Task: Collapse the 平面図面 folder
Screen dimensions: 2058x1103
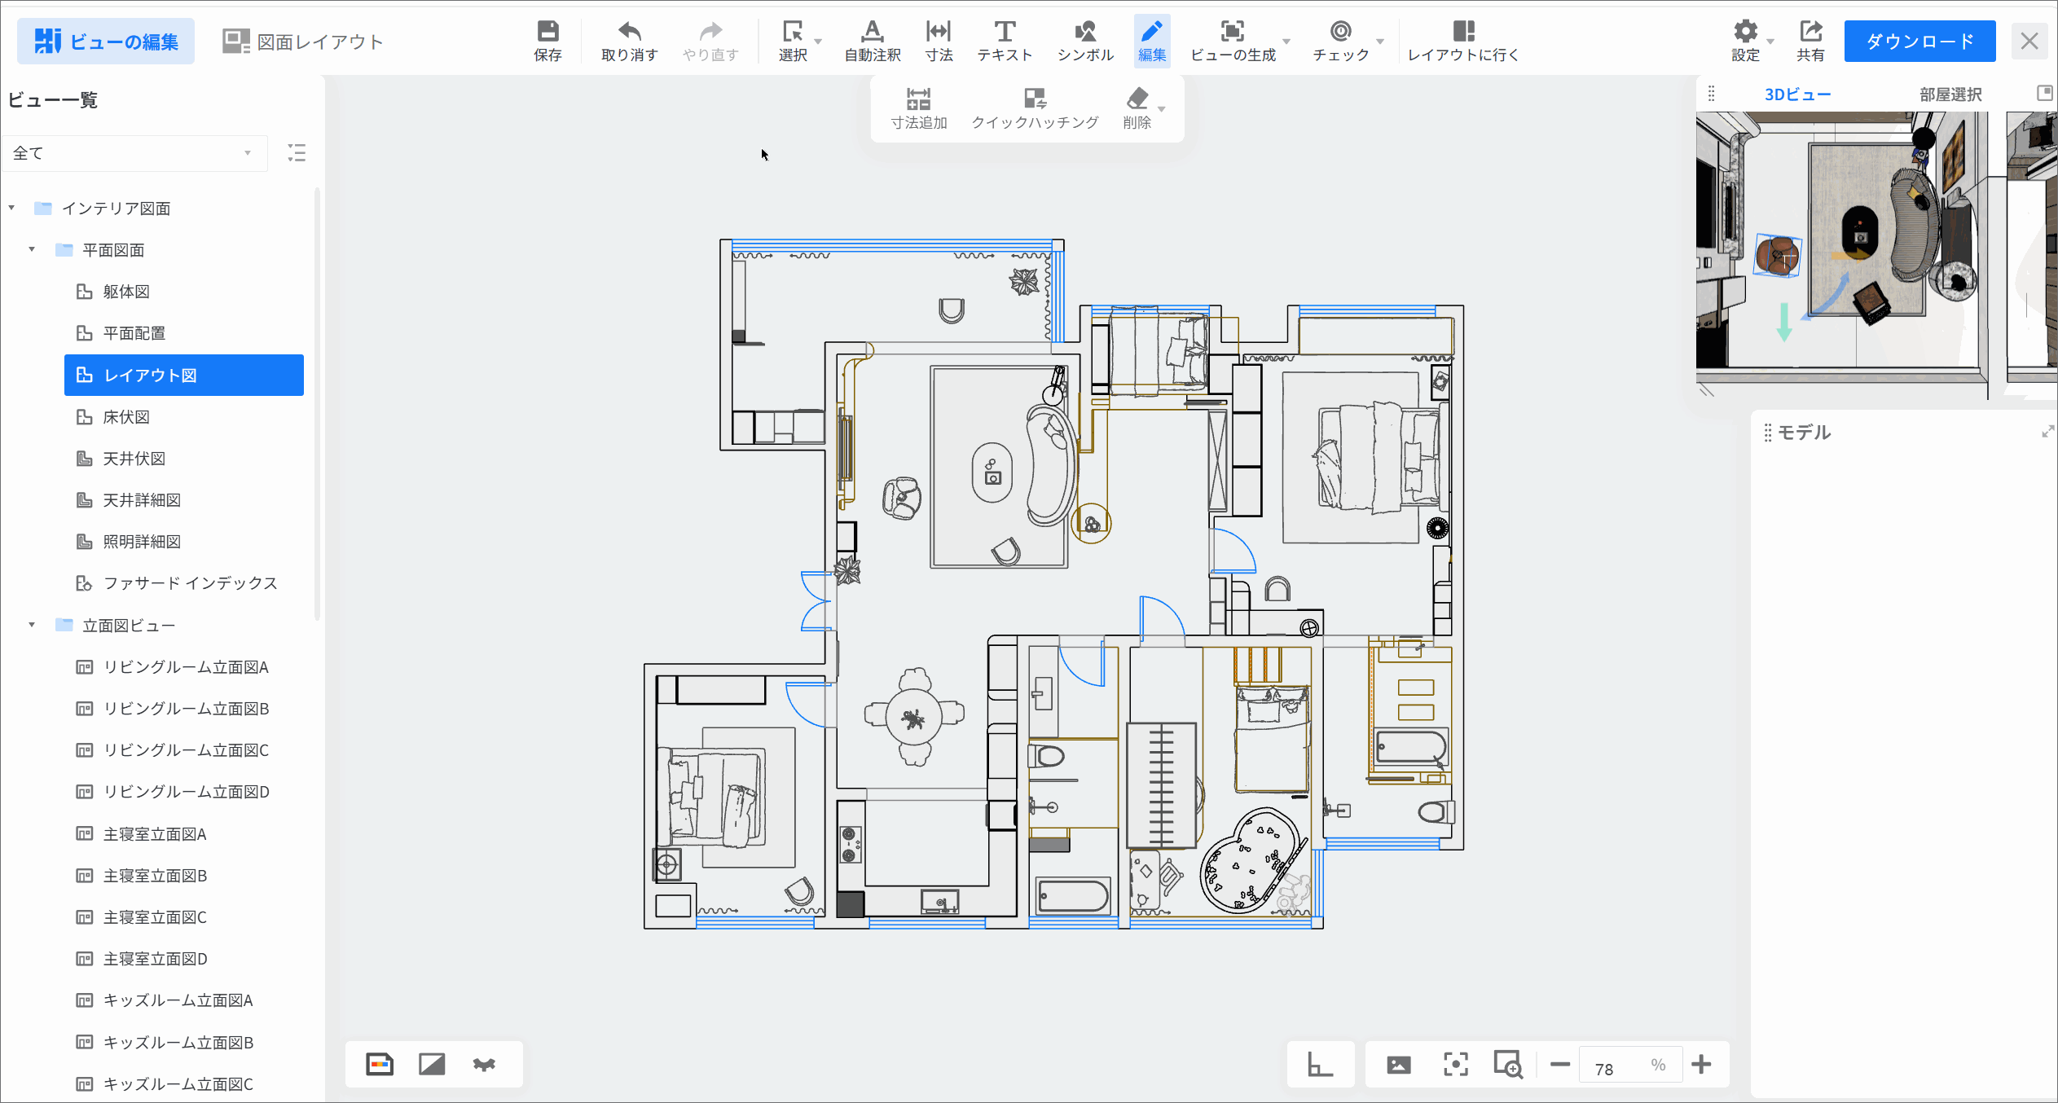Action: coord(32,249)
